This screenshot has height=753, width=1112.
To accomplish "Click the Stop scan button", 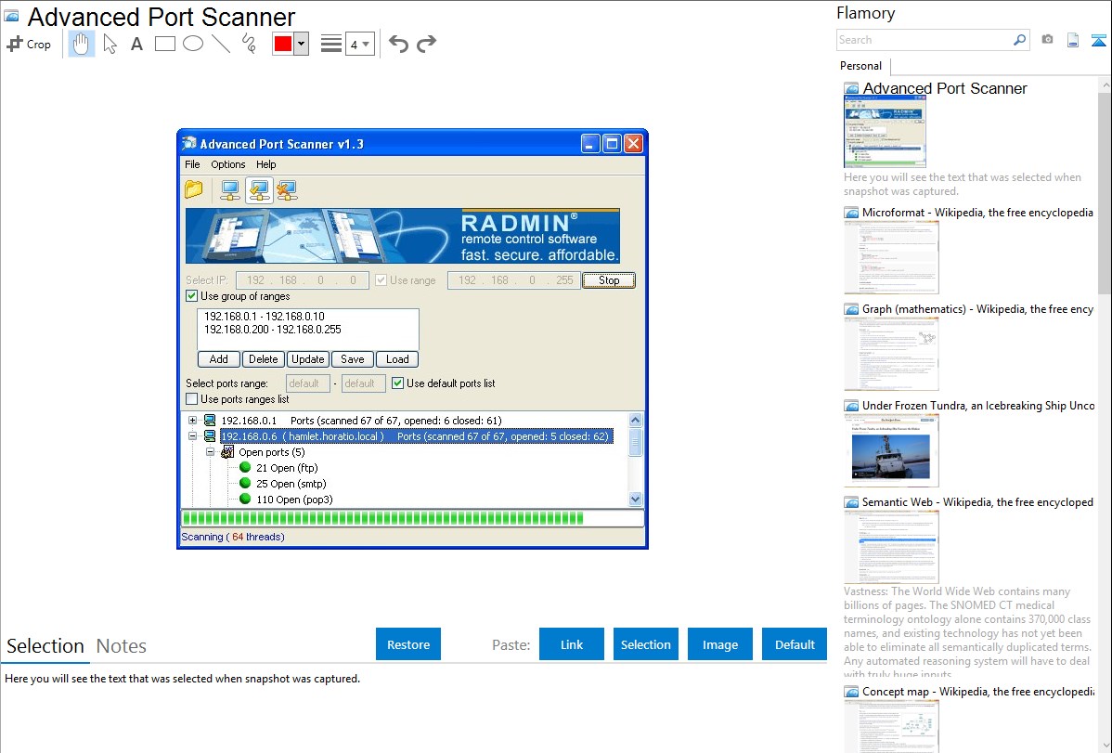I will (x=609, y=280).
